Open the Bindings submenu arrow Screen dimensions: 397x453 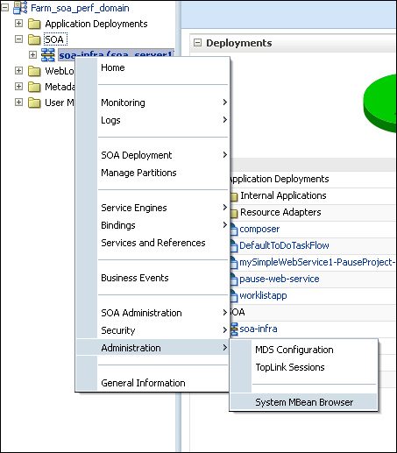coord(224,225)
